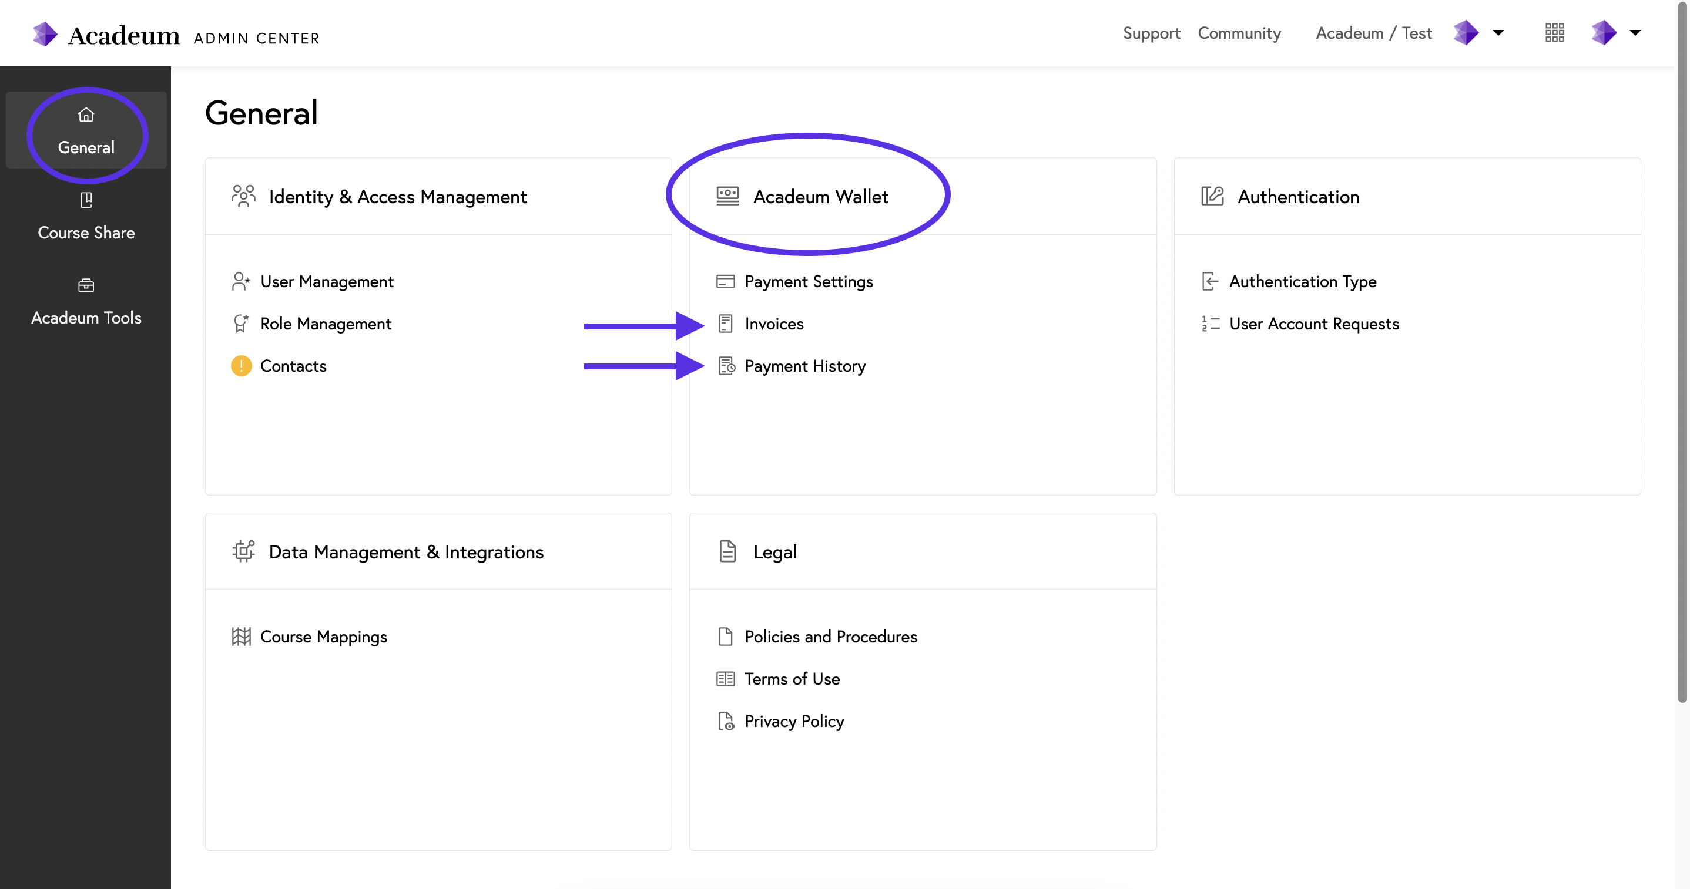Click the Legal document icon
The width and height of the screenshot is (1690, 889).
click(727, 551)
